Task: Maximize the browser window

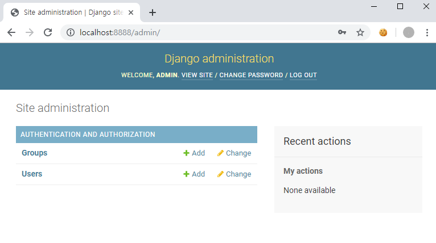Action: click(x=400, y=6)
